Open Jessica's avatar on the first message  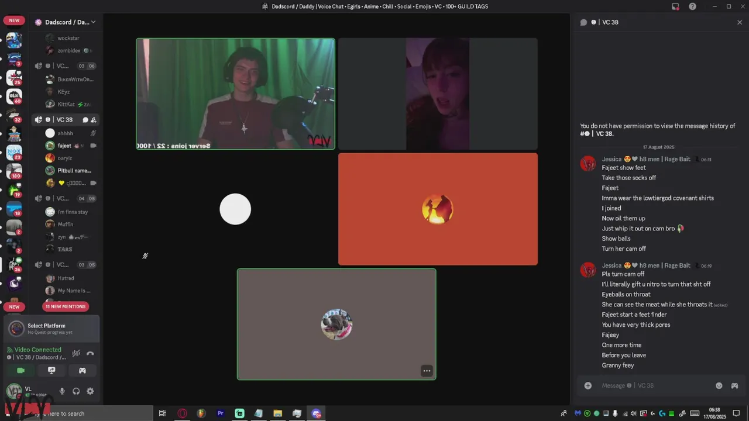(588, 164)
